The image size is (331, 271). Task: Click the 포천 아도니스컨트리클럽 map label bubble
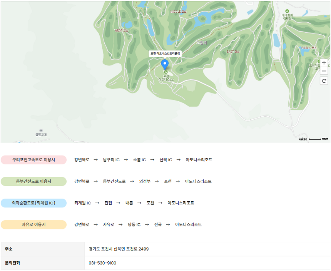165,54
